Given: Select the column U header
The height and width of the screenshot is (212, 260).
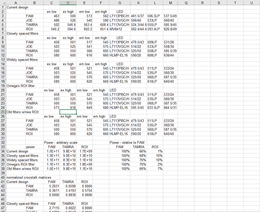Looking at the screenshot, I should click(x=252, y=3).
